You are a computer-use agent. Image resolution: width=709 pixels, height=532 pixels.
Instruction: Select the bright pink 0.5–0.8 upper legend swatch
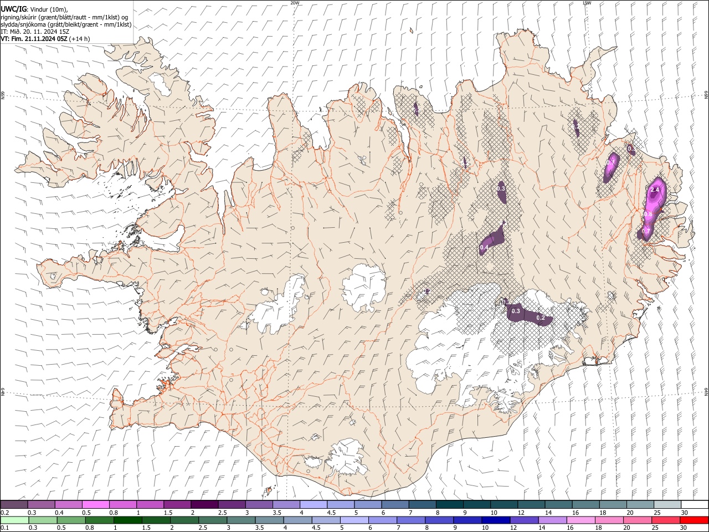(x=96, y=504)
